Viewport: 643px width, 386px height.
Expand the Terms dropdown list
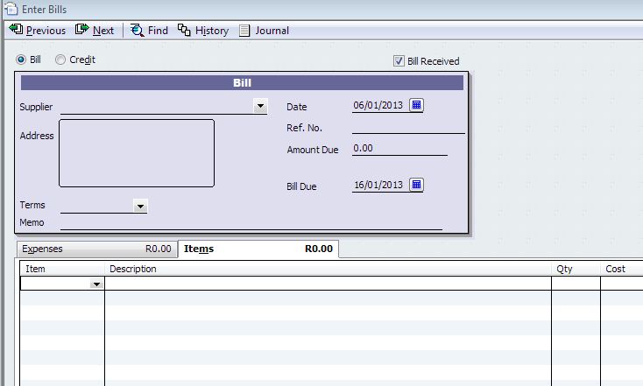click(x=140, y=206)
